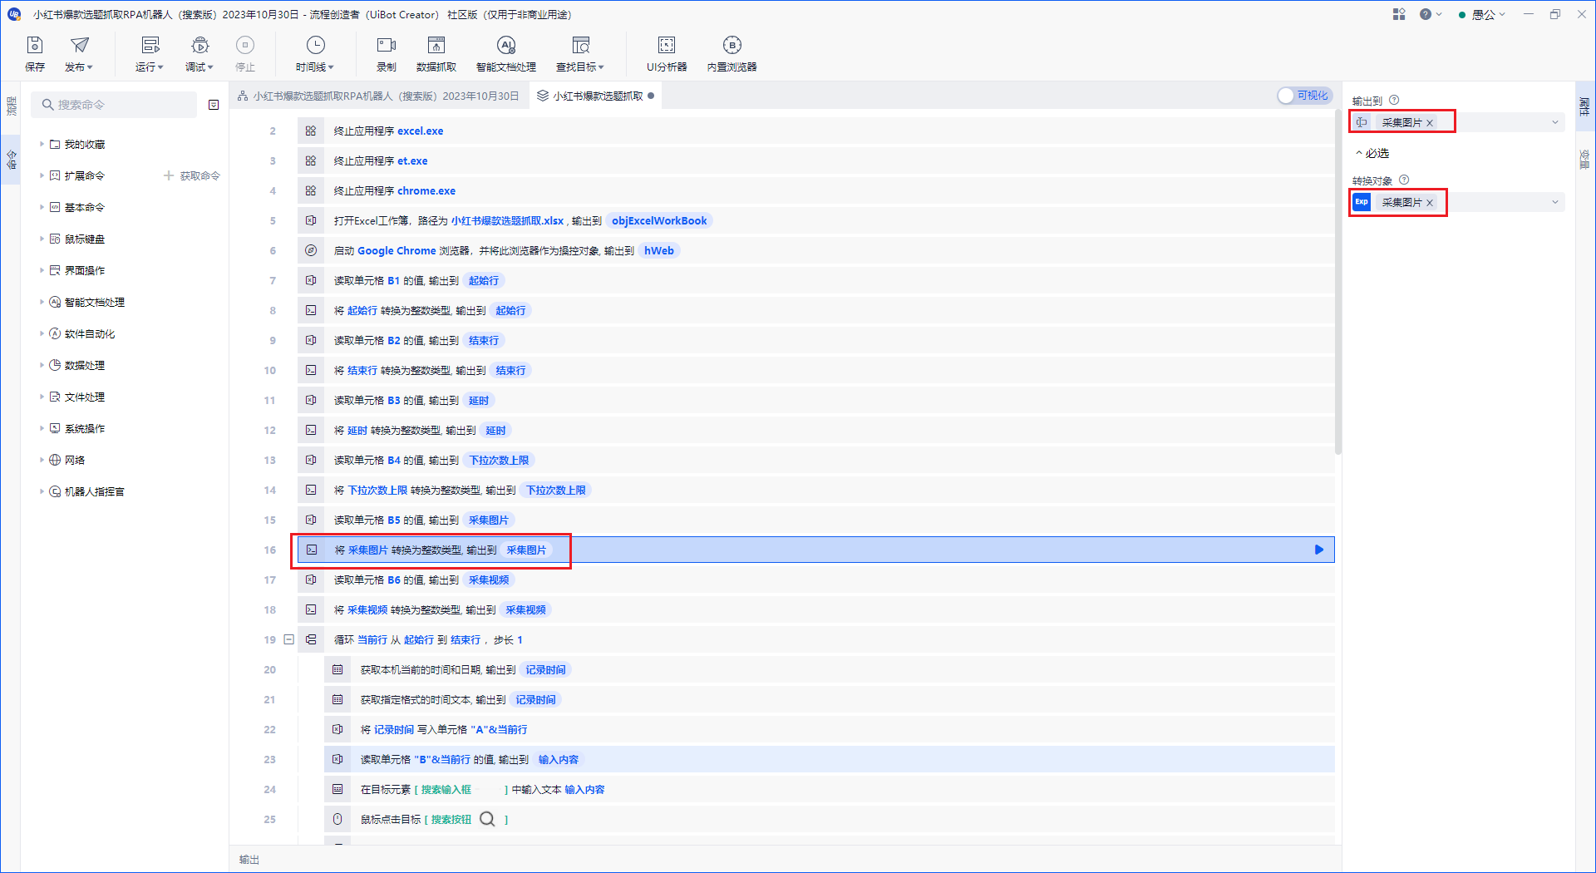Open the 查找目标 find-target menu
Image resolution: width=1596 pixels, height=873 pixels.
tap(580, 53)
